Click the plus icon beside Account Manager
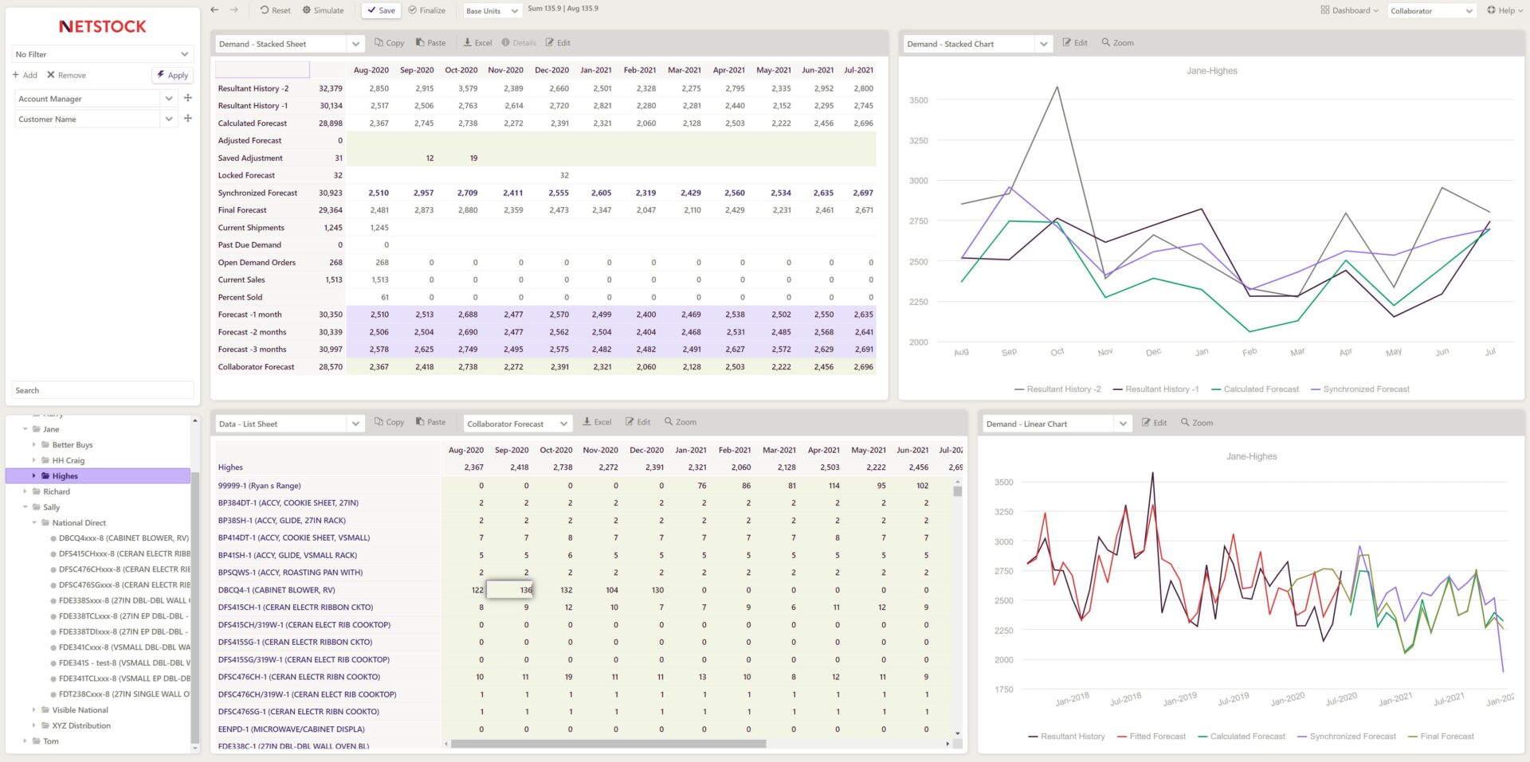This screenshot has height=762, width=1530. tap(188, 98)
